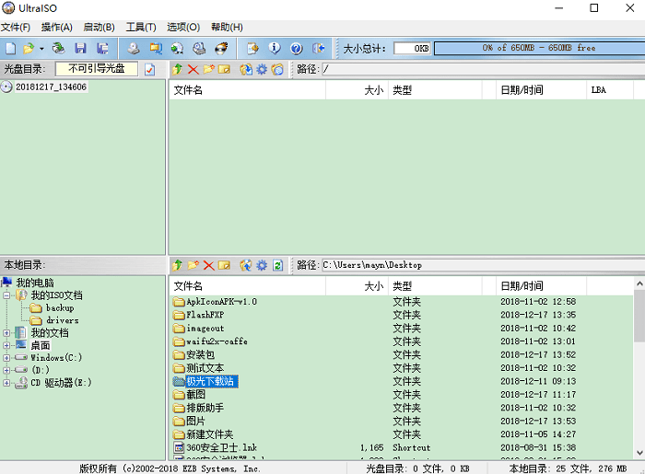645x474 pixels.
Task: Select the 360安全卫士.lnk file
Action: point(222,447)
